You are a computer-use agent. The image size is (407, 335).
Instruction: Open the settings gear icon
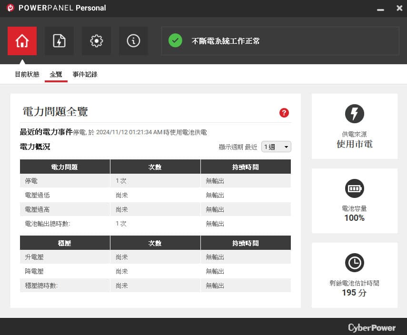96,41
